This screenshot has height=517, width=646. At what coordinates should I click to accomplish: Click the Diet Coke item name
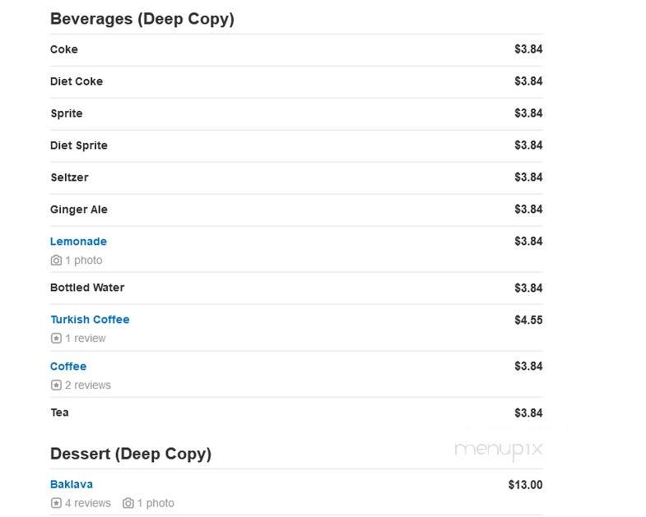pos(77,81)
